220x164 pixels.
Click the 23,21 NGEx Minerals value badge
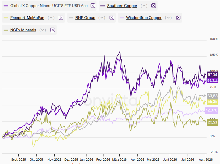pos(212,122)
